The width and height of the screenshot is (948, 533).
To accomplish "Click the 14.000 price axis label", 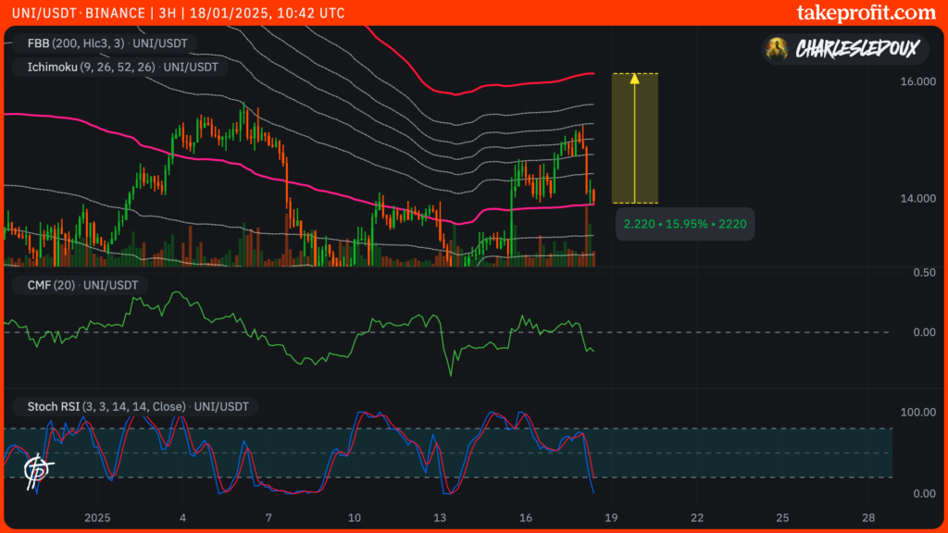I will pyautogui.click(x=918, y=198).
